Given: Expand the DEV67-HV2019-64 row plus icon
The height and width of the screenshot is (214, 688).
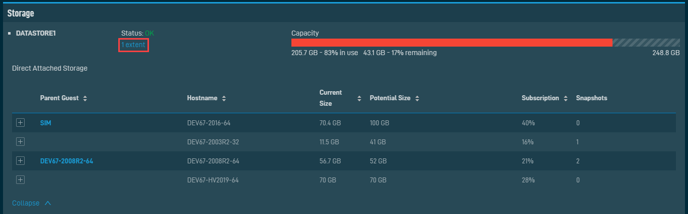Looking at the screenshot, I should (20, 179).
